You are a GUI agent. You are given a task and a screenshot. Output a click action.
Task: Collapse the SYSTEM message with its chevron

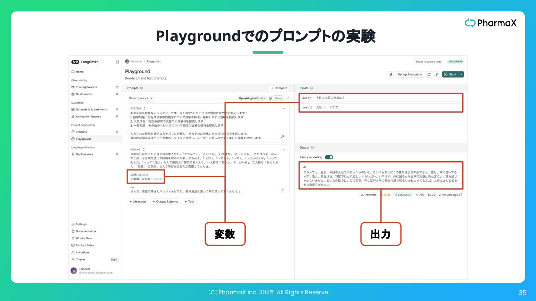pos(284,109)
